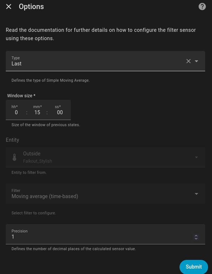Click the thermometer icon of Outside entity
The image size is (212, 274).
14,157
